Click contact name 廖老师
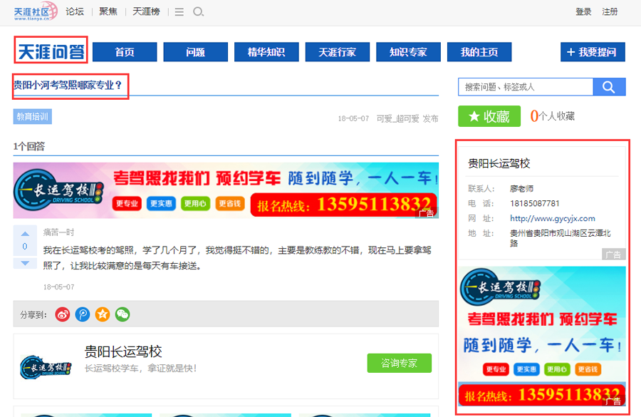The image size is (641, 417). coord(521,189)
